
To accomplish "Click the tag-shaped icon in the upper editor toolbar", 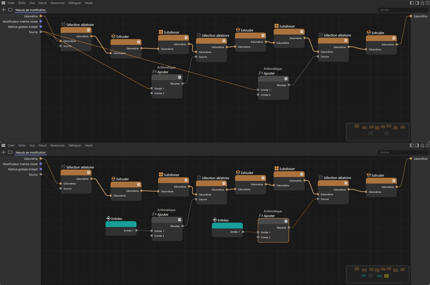I will 11,10.
